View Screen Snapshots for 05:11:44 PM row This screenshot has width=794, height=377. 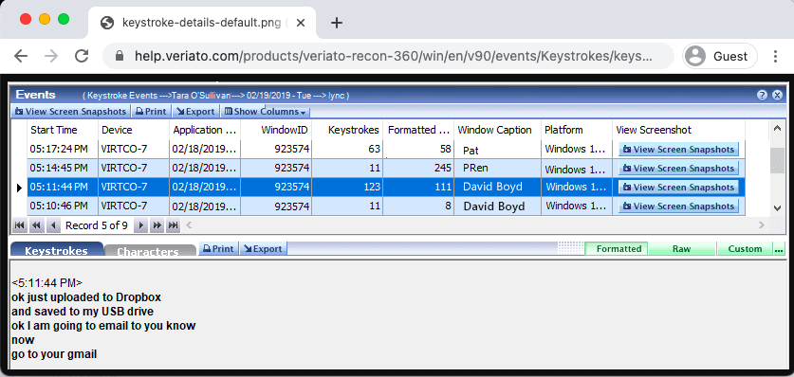point(678,187)
